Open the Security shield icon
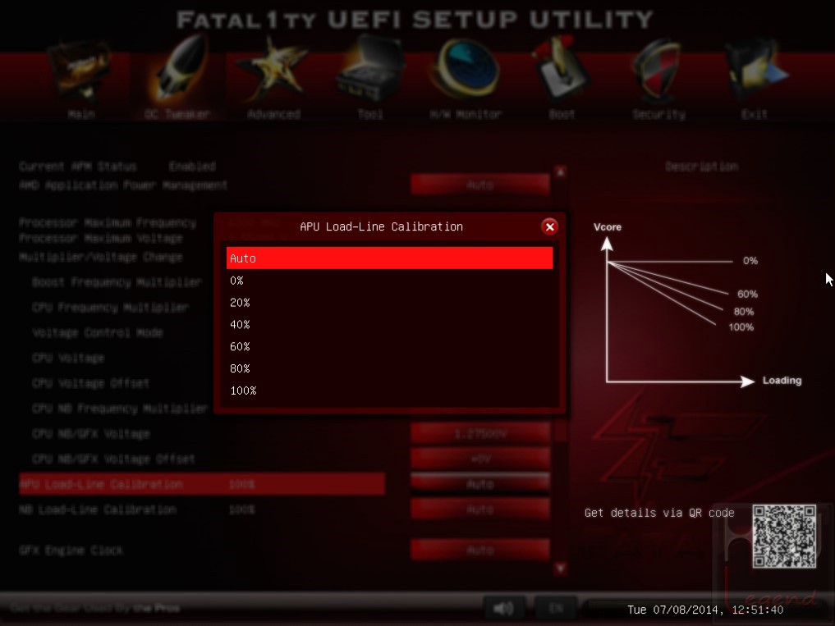The height and width of the screenshot is (626, 835). click(x=658, y=71)
